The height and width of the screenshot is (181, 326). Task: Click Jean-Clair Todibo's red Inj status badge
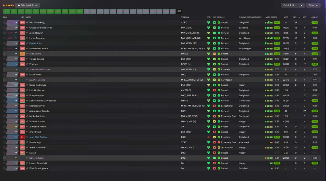22,137
